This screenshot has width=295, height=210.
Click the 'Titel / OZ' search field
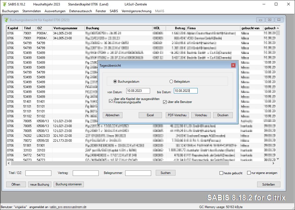coord(38,173)
